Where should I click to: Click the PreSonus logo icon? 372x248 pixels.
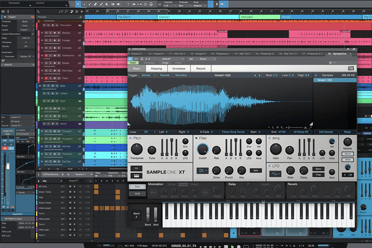coord(351,68)
